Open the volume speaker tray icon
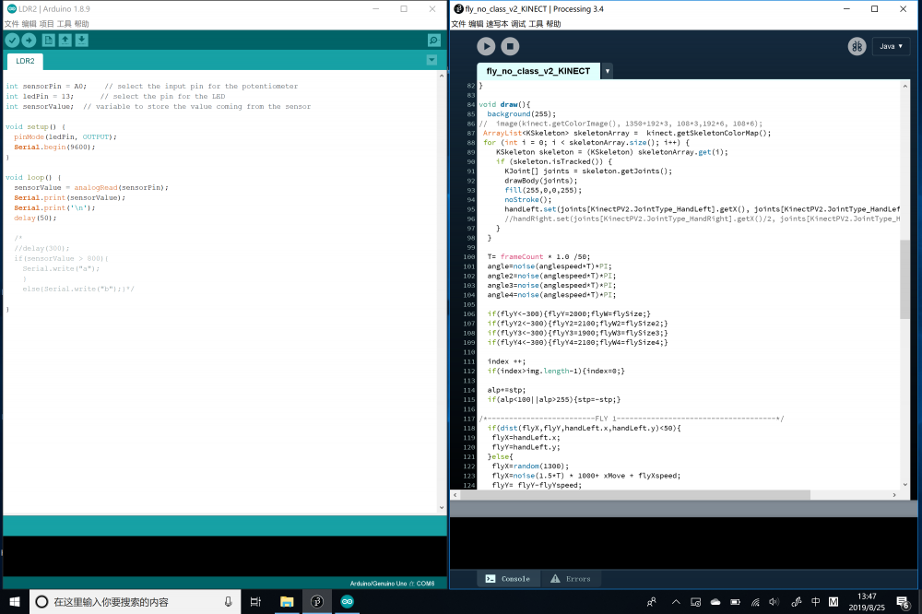 [774, 602]
